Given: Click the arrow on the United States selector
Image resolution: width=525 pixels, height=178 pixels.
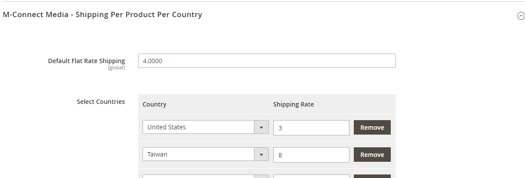Looking at the screenshot, I should coord(261,127).
